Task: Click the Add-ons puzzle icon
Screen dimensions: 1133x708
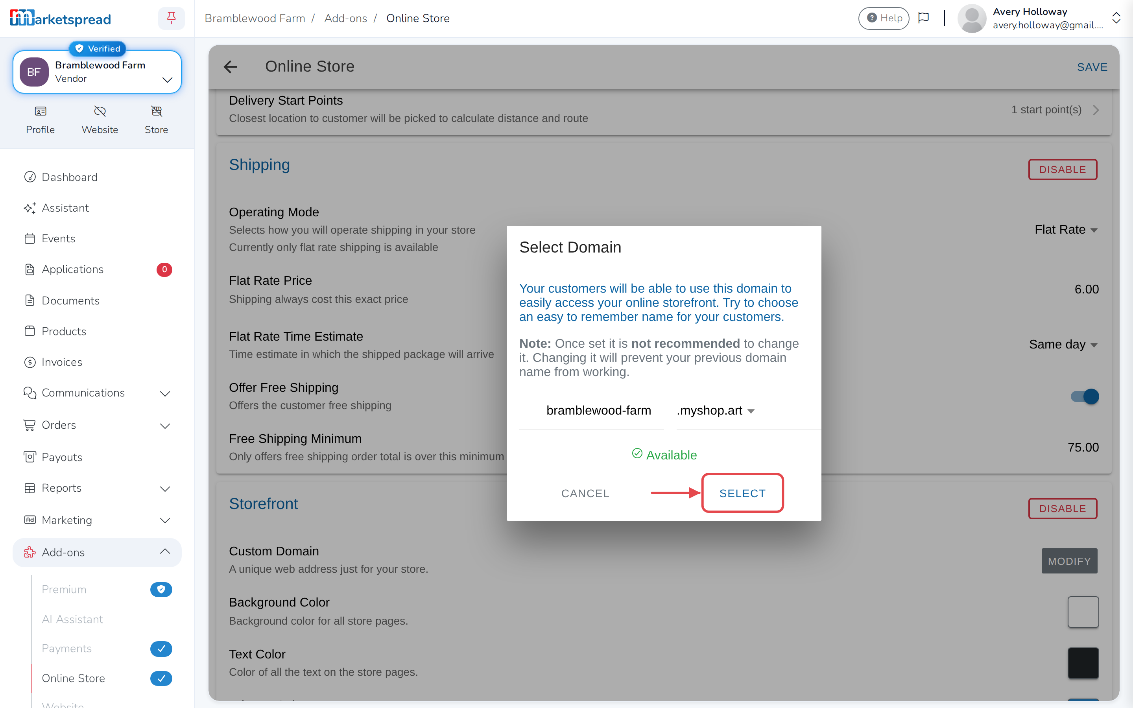Action: coord(30,552)
